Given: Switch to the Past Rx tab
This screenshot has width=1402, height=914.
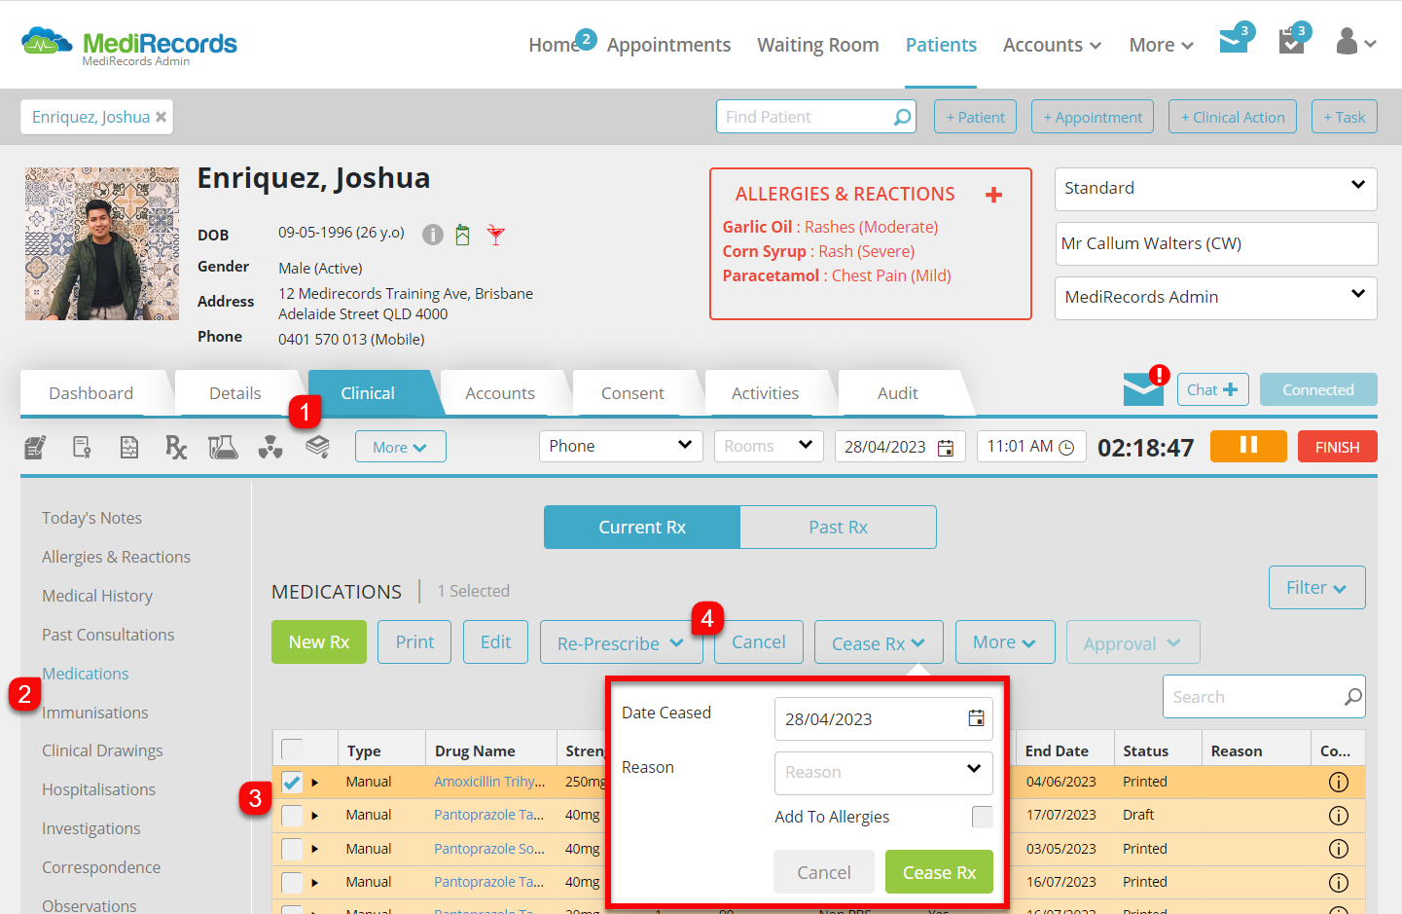Looking at the screenshot, I should coord(838,527).
